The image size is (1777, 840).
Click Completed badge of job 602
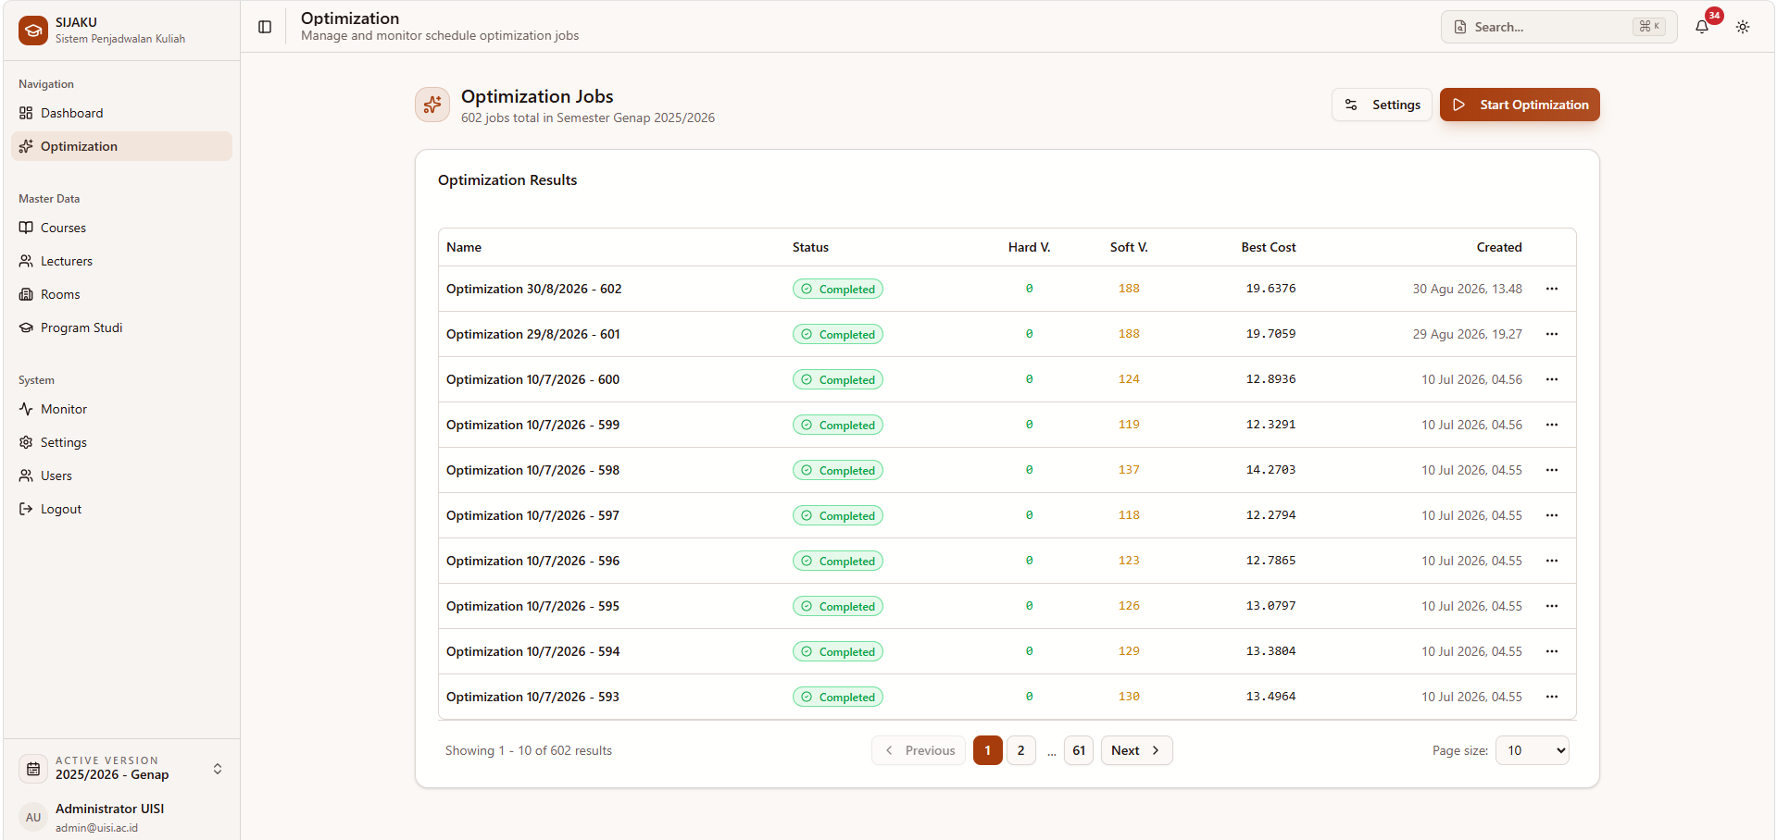(x=837, y=289)
